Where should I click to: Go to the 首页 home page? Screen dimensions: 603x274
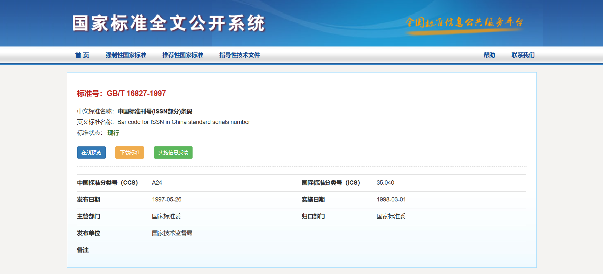pos(82,55)
